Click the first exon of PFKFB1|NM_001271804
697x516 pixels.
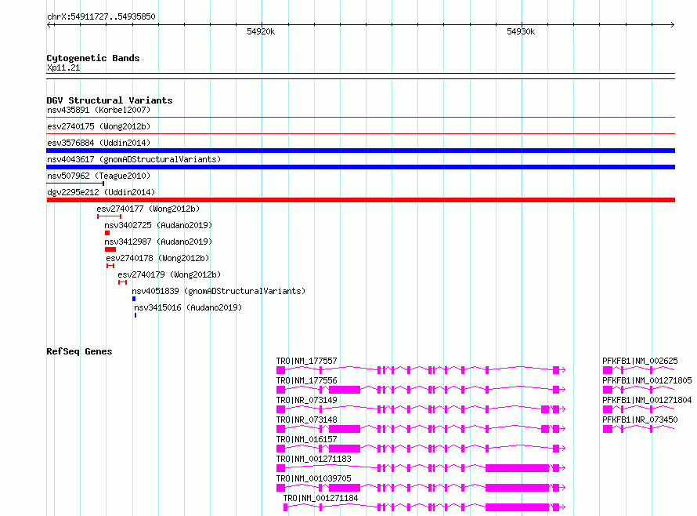tap(608, 409)
